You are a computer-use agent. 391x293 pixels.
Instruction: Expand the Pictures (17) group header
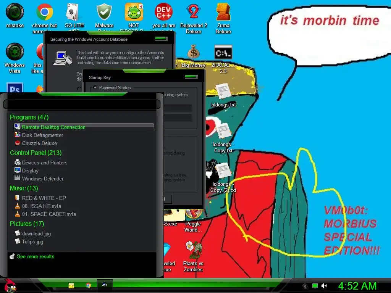(x=27, y=224)
